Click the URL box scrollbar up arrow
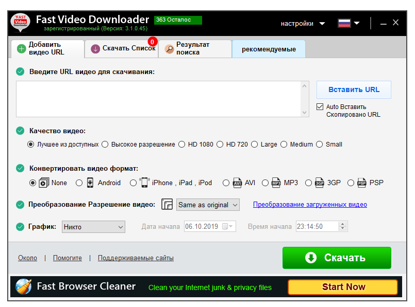 pos(304,86)
